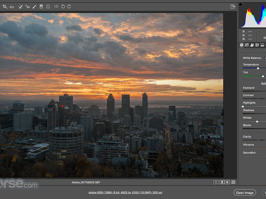Image resolution: width=266 pixels, height=199 pixels.
Task: Select the Straighten tool
Action: tap(12, 7)
